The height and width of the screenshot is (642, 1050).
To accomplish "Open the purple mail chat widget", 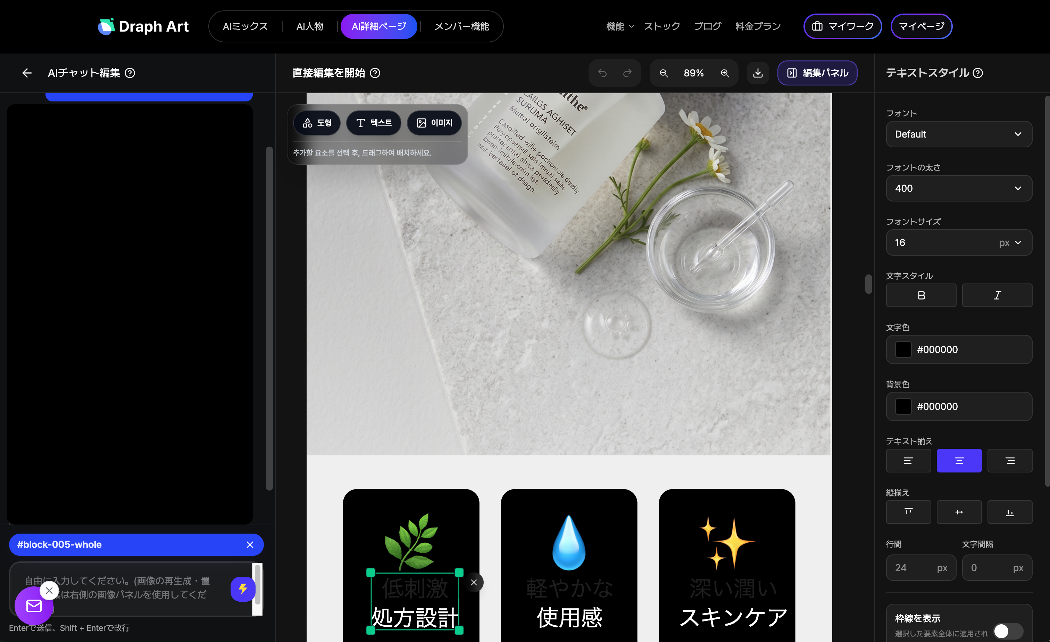I will [34, 606].
